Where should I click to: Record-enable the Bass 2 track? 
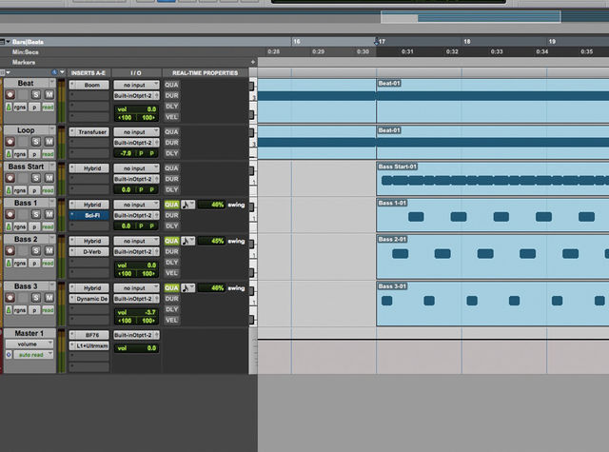point(10,251)
